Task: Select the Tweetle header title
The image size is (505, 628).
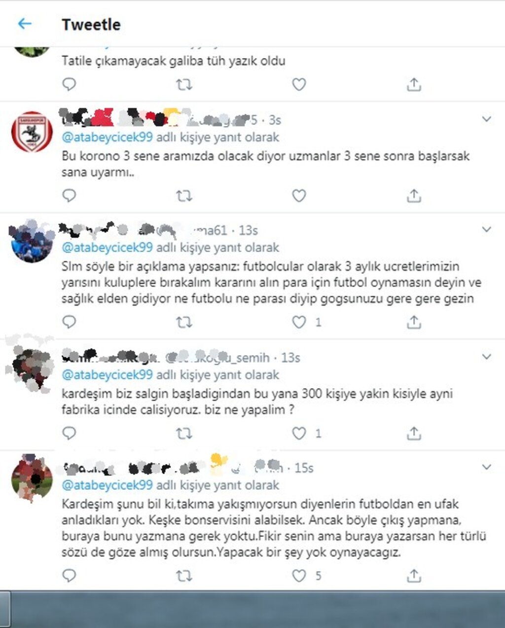Action: (x=91, y=24)
